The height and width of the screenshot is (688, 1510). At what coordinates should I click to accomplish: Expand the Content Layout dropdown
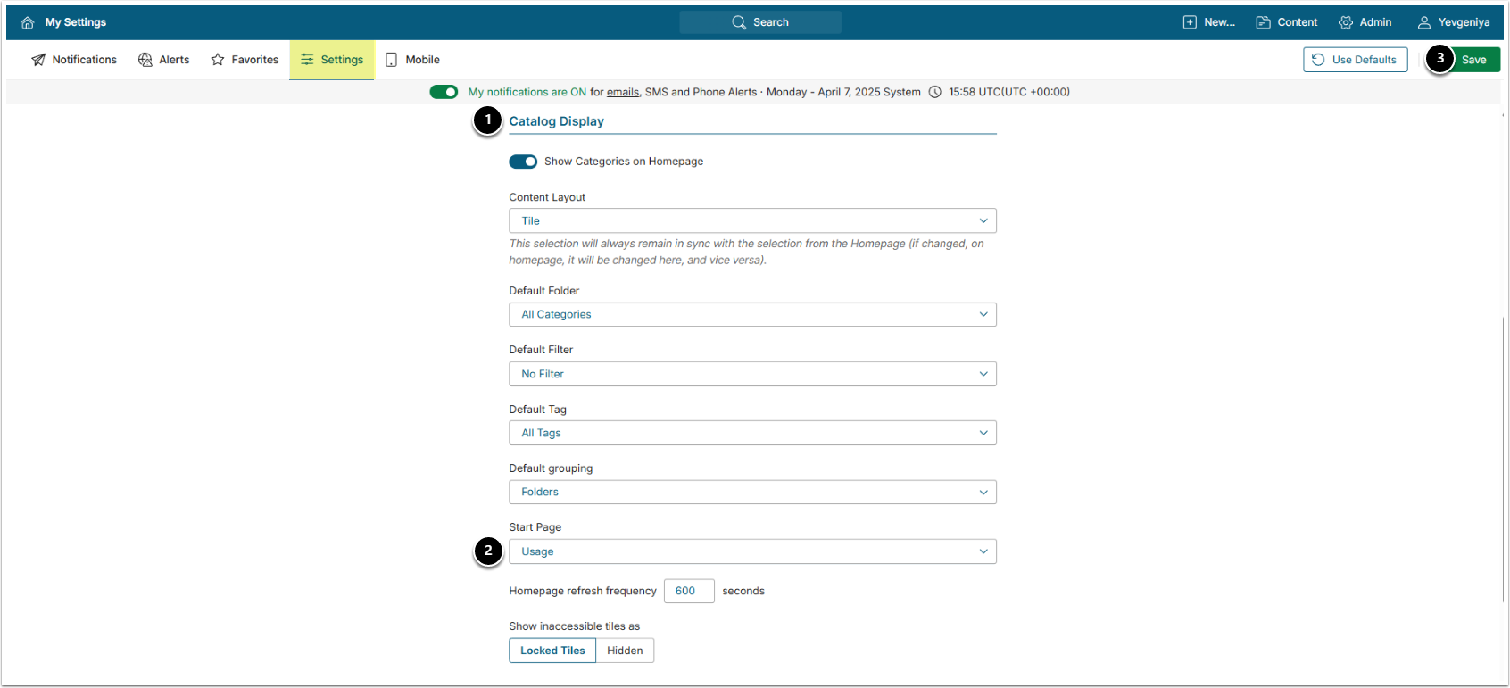tap(751, 220)
